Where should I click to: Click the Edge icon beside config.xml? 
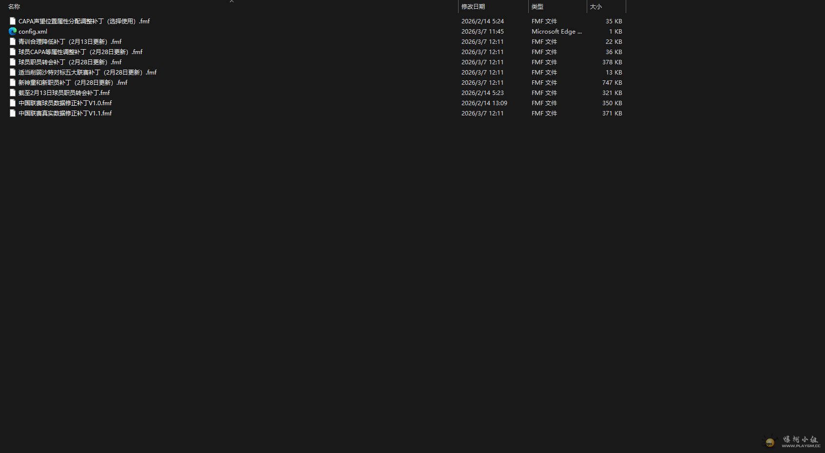[13, 31]
